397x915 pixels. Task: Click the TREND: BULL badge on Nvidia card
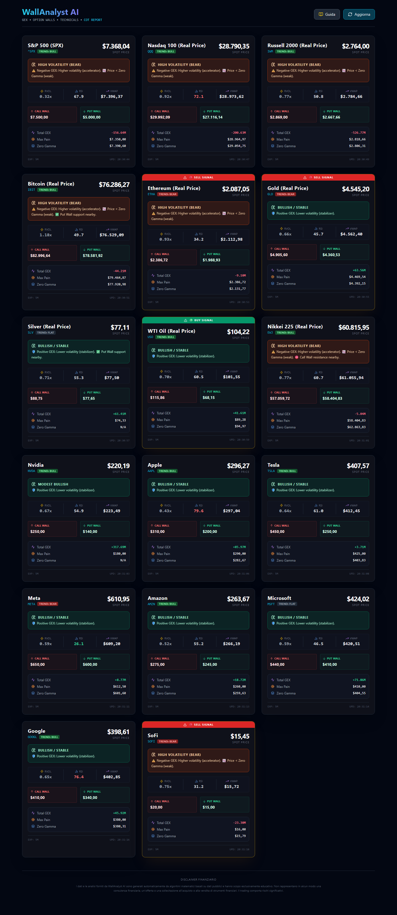click(x=48, y=471)
